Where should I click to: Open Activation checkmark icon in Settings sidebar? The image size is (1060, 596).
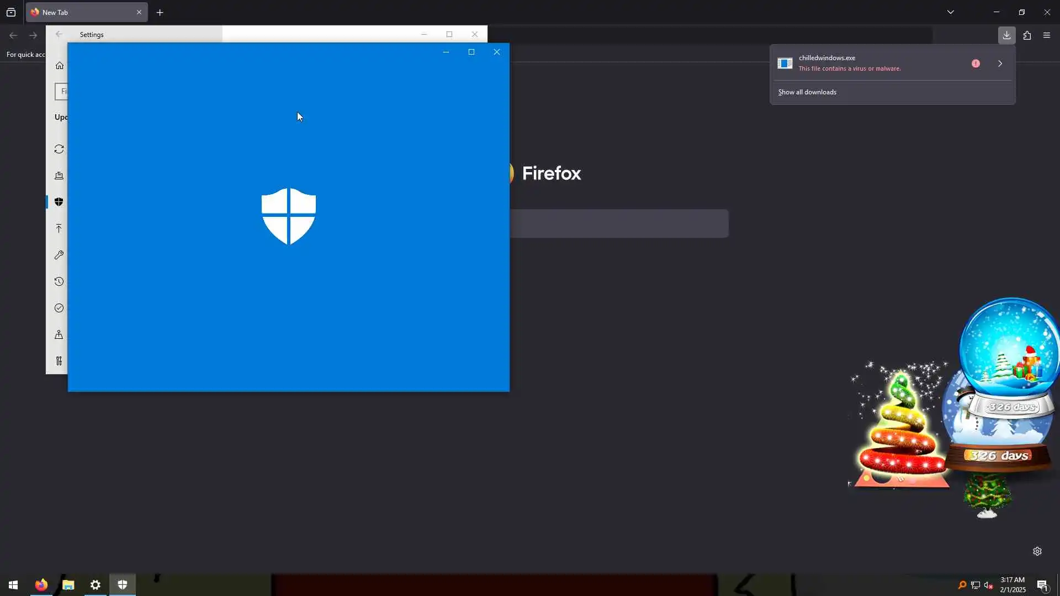(x=59, y=308)
